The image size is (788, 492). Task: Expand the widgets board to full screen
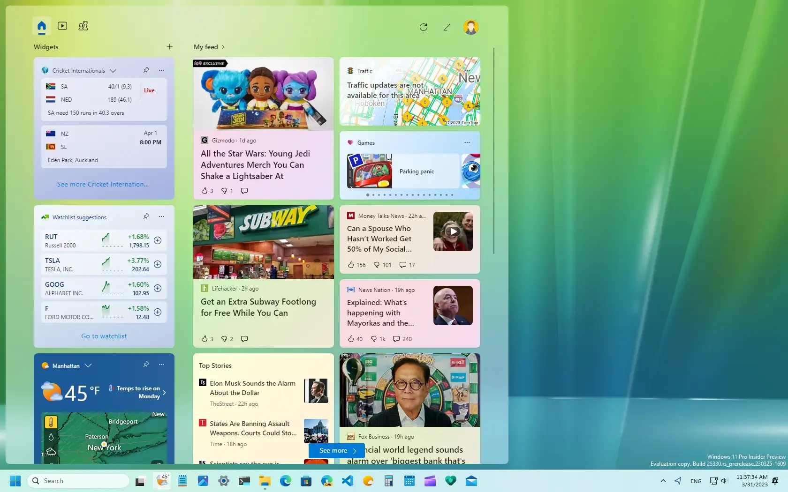(x=447, y=27)
